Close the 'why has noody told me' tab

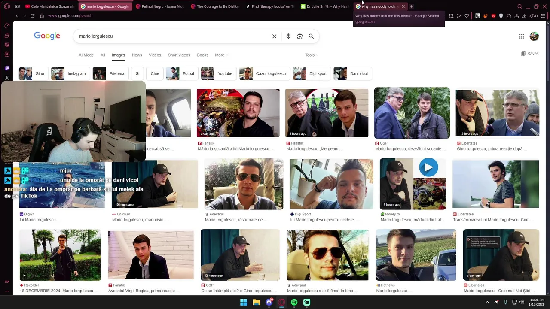pyautogui.click(x=403, y=6)
